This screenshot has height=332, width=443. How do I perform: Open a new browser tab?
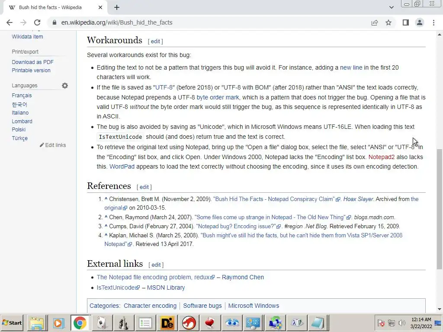click(x=117, y=7)
